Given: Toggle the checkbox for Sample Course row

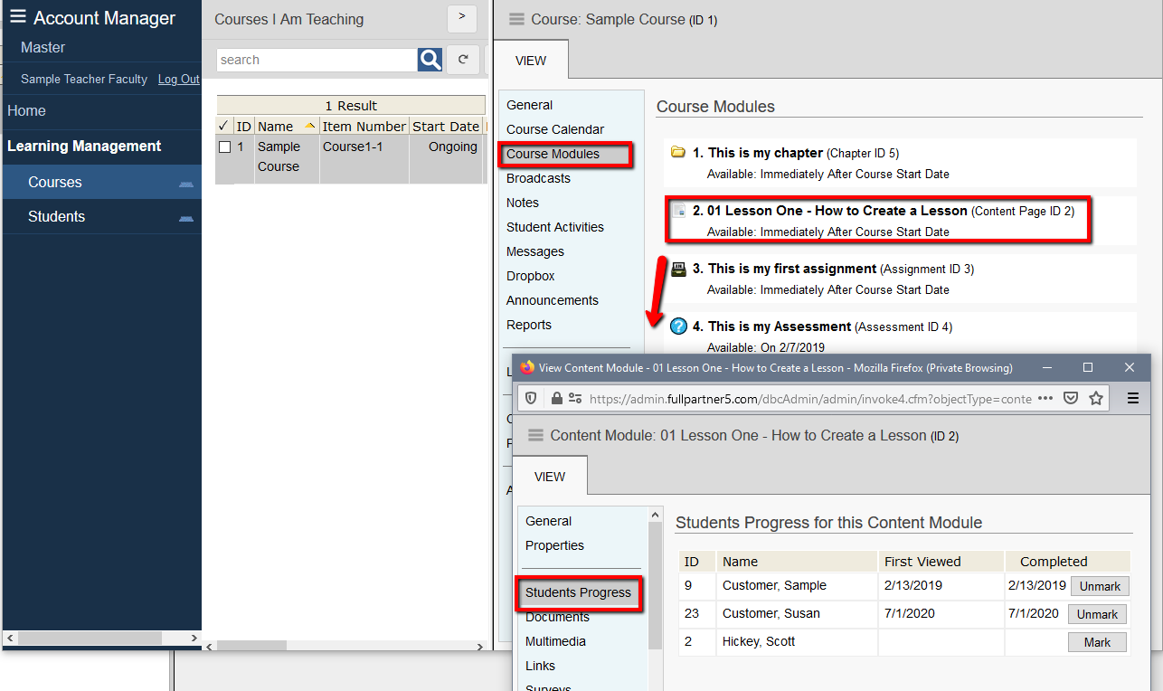Looking at the screenshot, I should [225, 147].
